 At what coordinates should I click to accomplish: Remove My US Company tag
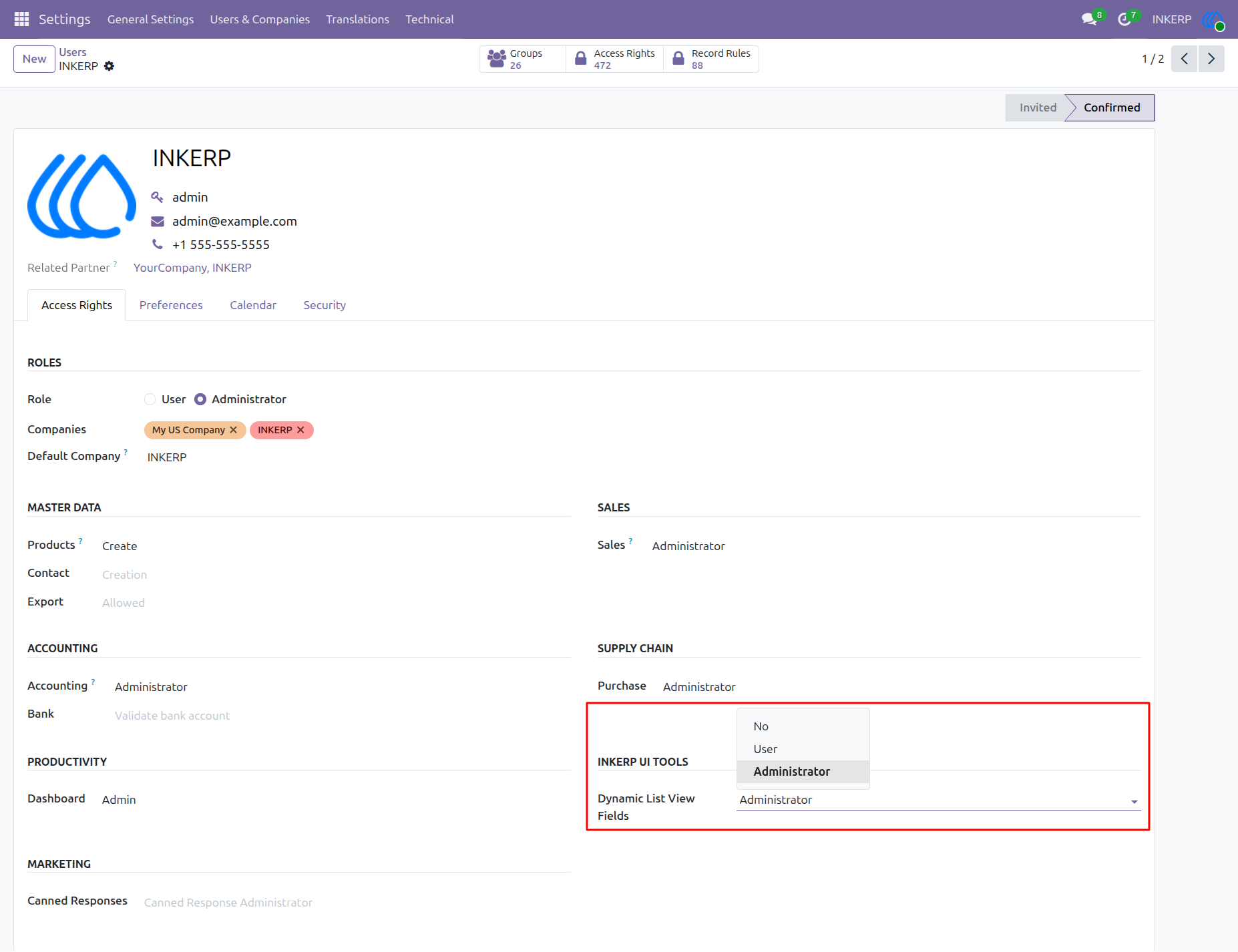[x=233, y=430]
